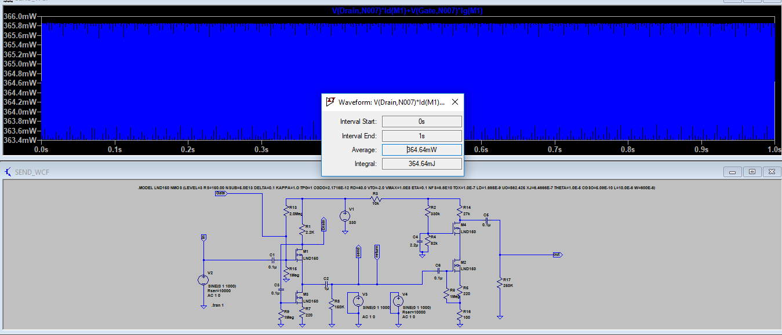Screen dimensions: 782x335
Task: Click the R17 250K resistor symbol
Action: click(499, 283)
